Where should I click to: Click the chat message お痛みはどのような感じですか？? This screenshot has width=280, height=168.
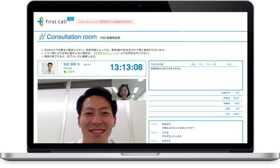(178, 128)
